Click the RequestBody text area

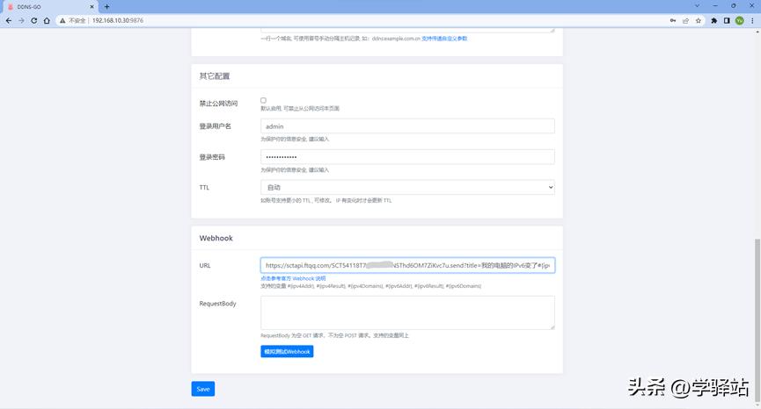(407, 312)
